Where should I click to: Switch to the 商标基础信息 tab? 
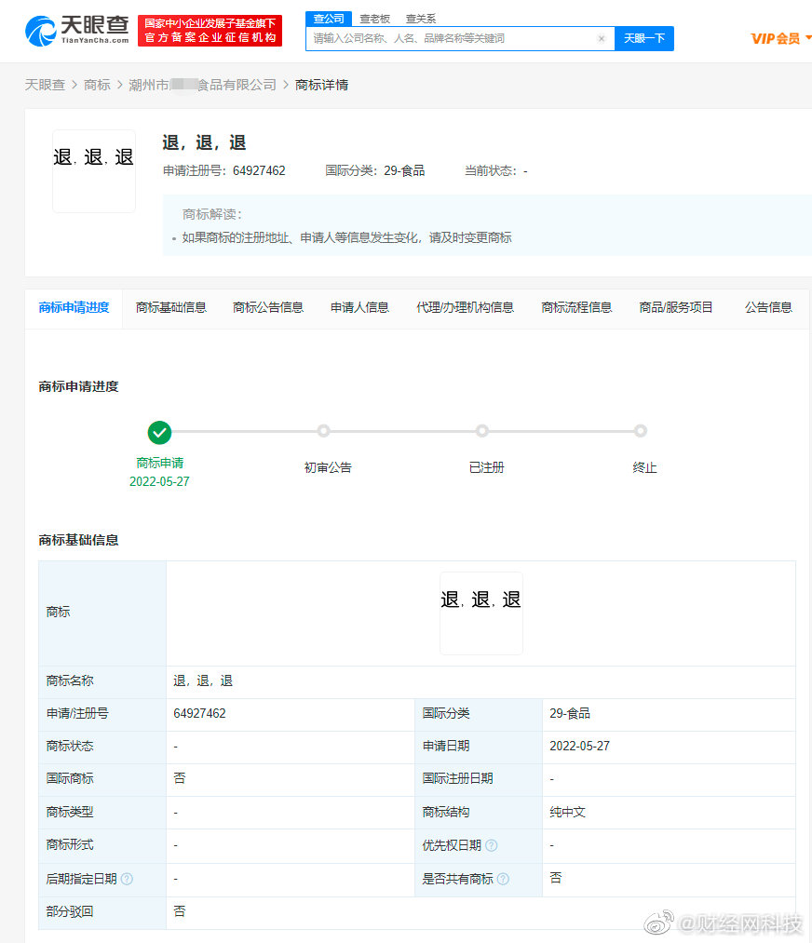point(170,307)
